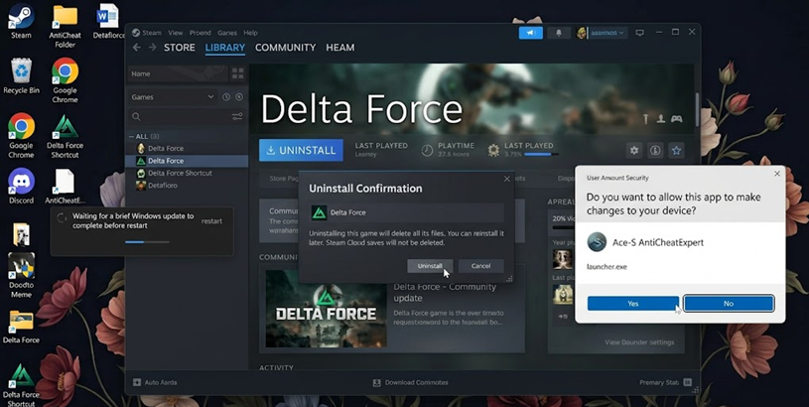Open the game info icon
The width and height of the screenshot is (809, 407).
click(x=655, y=150)
